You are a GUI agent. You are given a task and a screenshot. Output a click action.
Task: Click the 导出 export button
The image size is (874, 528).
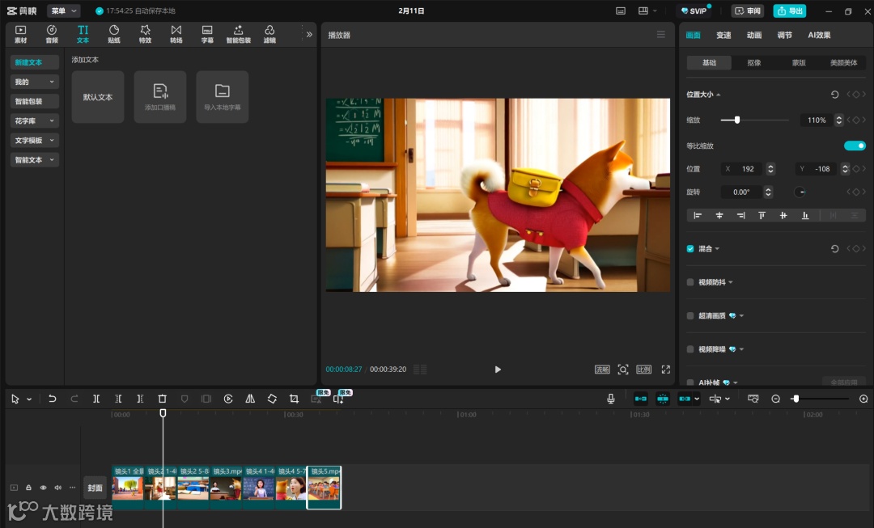point(790,11)
